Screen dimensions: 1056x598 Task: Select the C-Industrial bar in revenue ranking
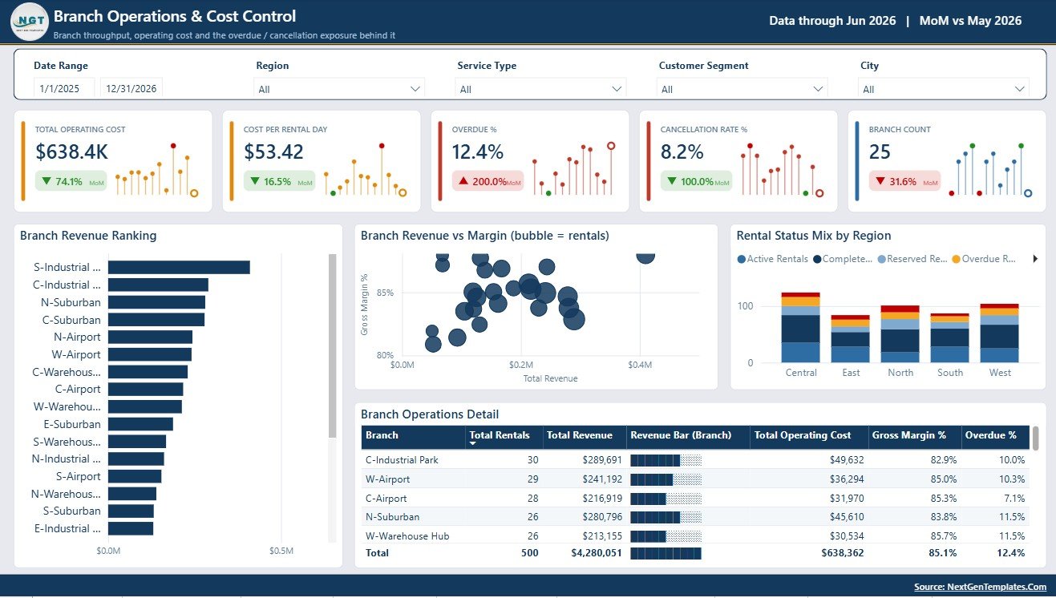pyautogui.click(x=158, y=285)
